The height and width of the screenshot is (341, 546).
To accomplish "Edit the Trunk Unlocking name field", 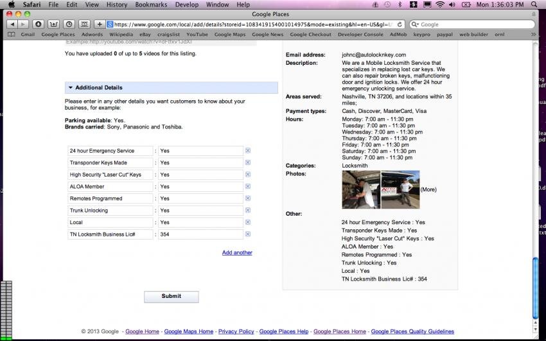I will 110,210.
